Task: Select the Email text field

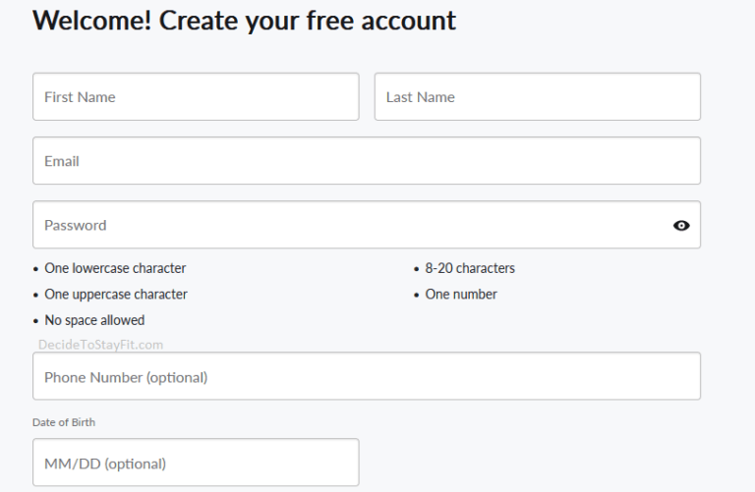Action: click(366, 161)
